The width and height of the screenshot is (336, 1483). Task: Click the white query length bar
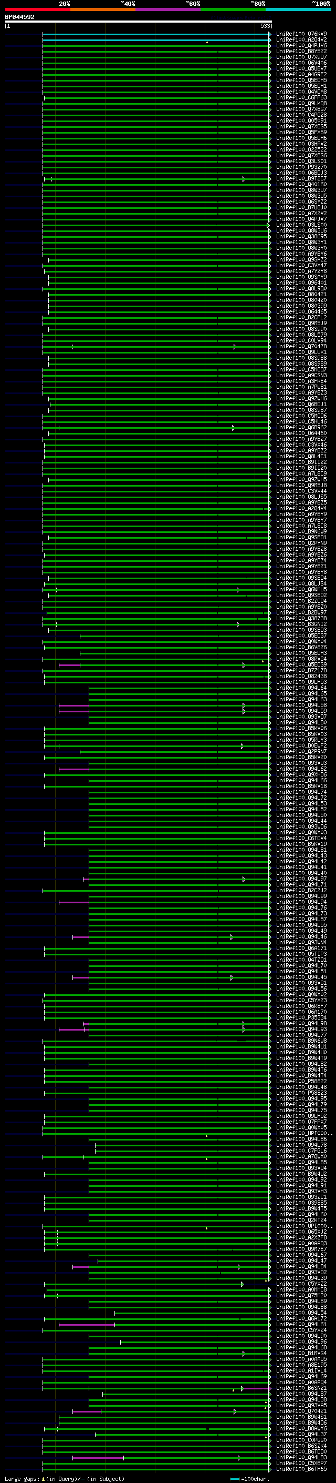point(139,21)
